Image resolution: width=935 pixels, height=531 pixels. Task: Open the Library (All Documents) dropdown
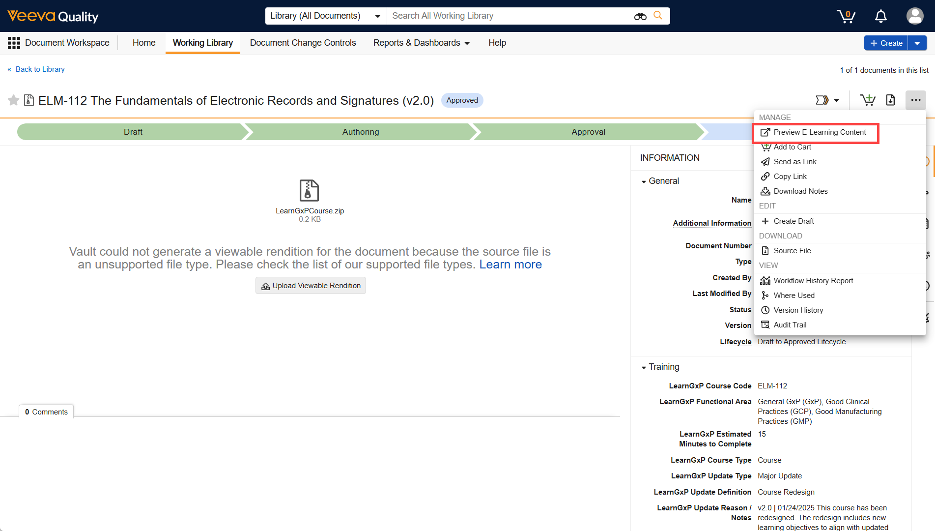[x=326, y=16]
